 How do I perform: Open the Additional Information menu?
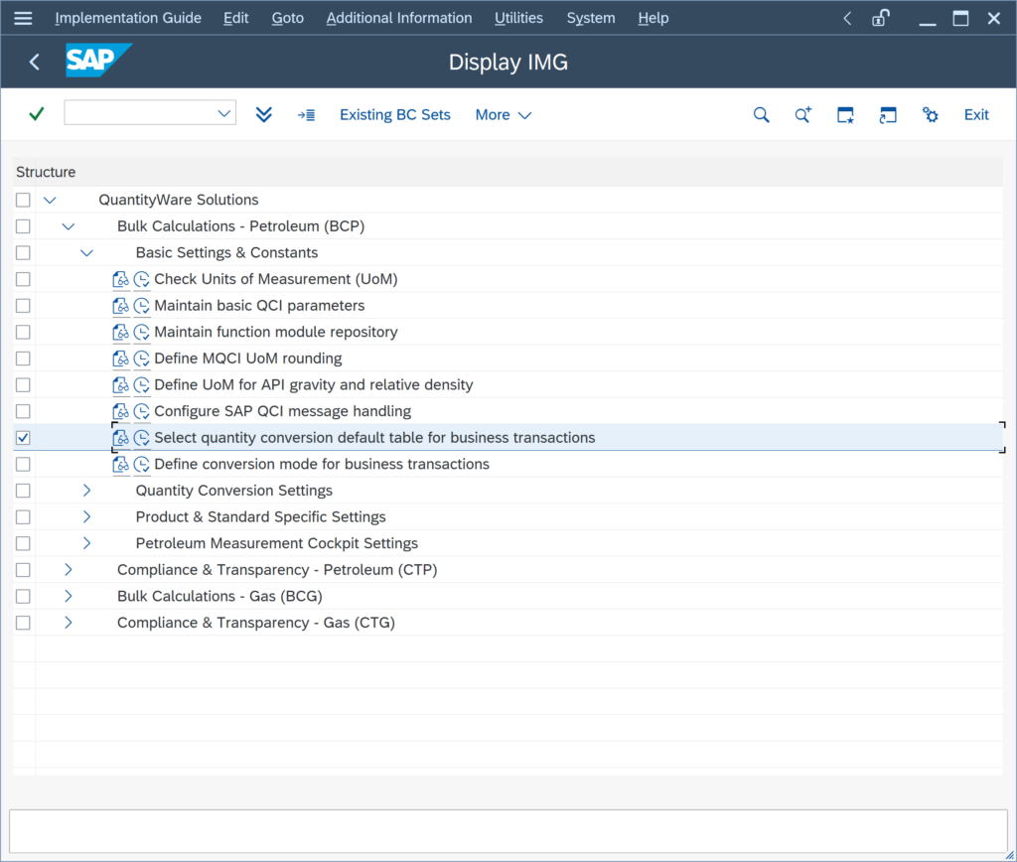point(399,18)
